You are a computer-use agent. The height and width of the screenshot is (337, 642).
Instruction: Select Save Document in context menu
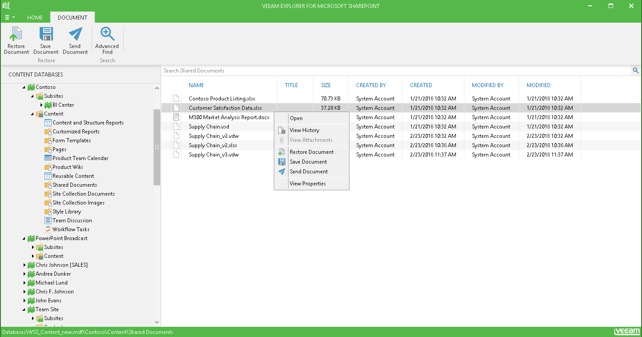tap(312, 162)
